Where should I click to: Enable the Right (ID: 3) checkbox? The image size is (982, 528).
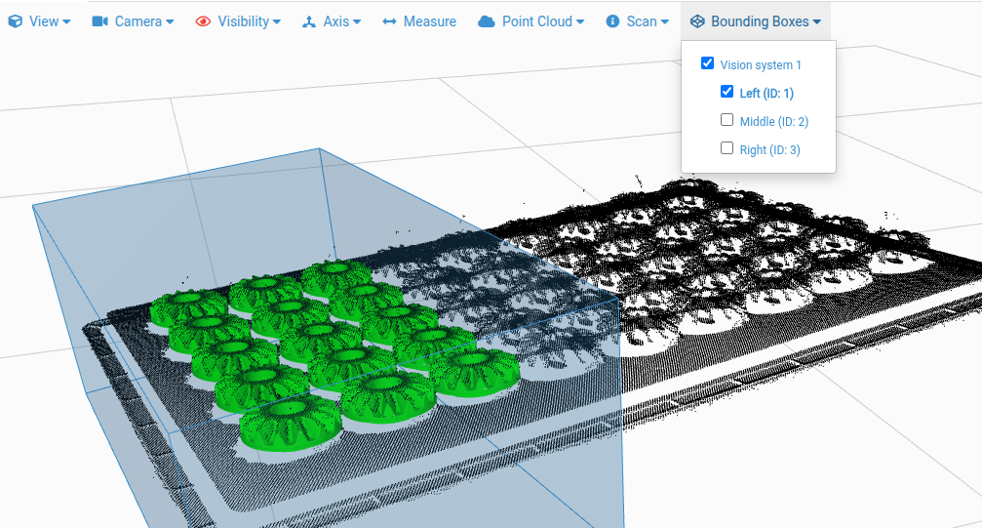pos(727,148)
